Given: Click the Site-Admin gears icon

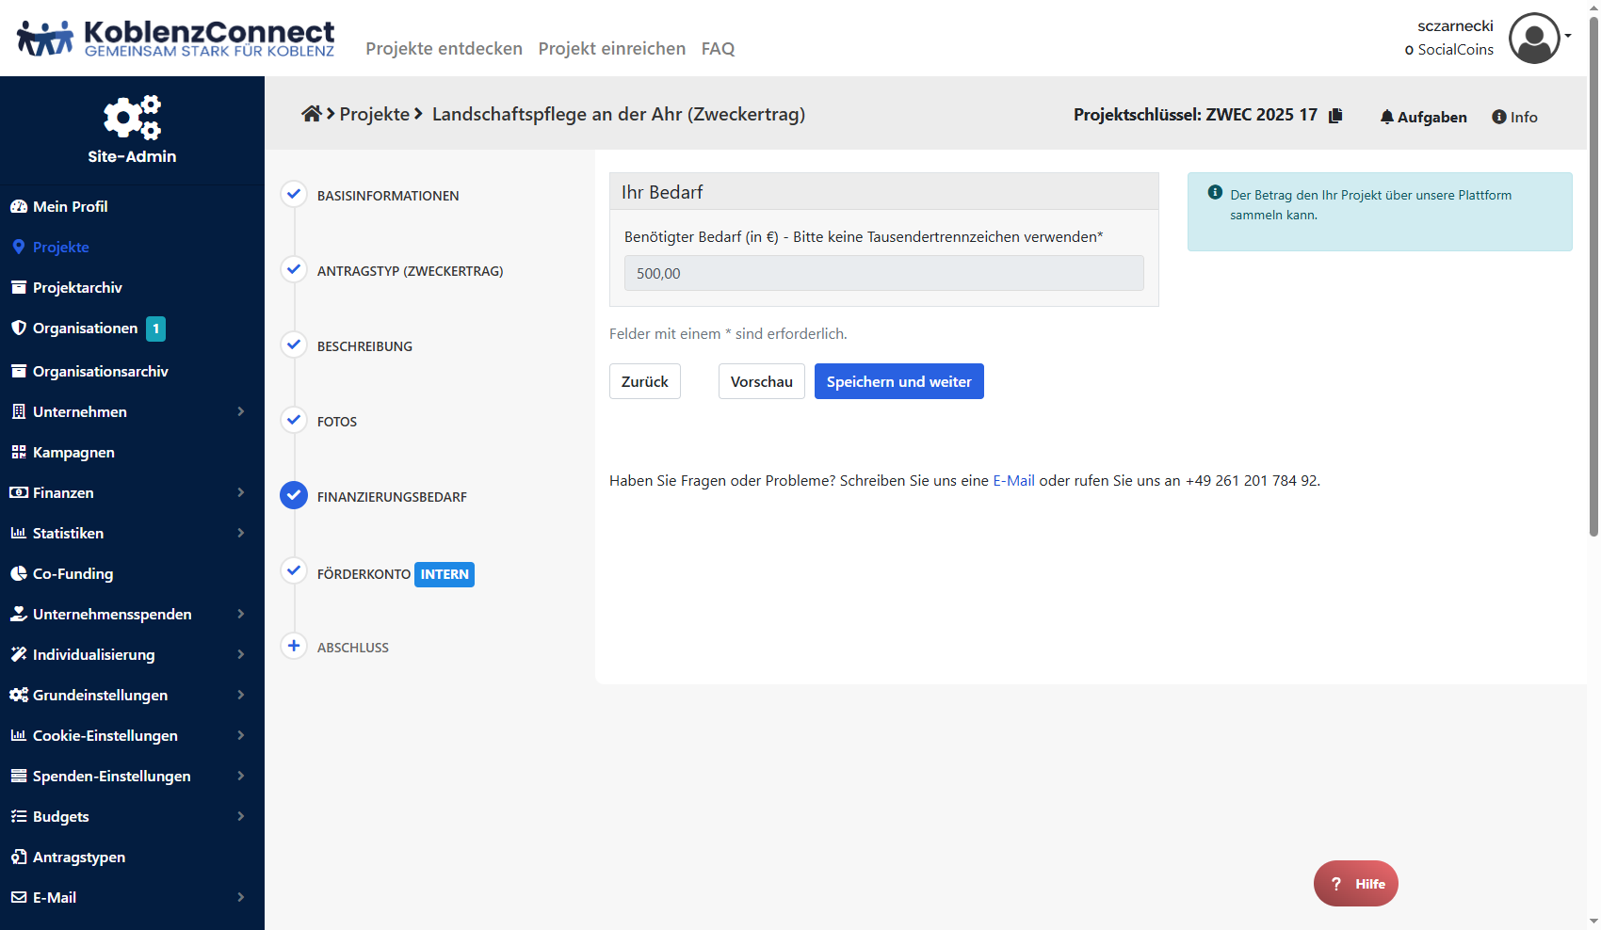Looking at the screenshot, I should pyautogui.click(x=132, y=118).
